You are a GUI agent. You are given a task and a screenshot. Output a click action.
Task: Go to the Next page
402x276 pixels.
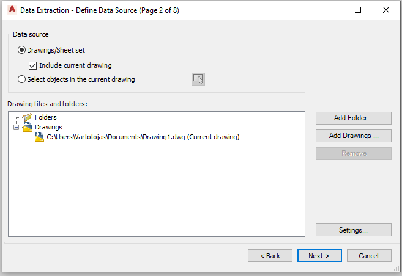coord(319,255)
